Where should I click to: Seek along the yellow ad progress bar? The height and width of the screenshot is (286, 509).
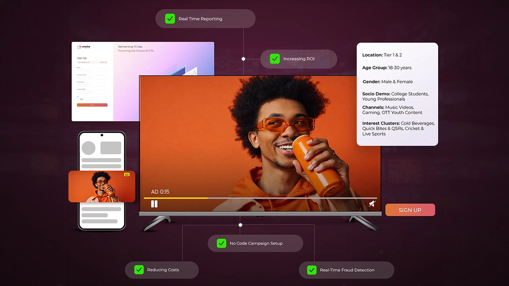pos(260,198)
